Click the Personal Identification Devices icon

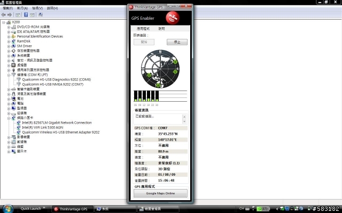click(x=13, y=37)
